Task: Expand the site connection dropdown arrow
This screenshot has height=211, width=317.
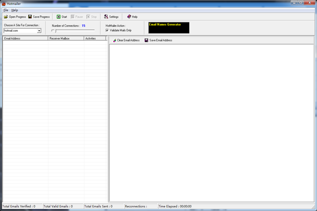Action: [39, 31]
